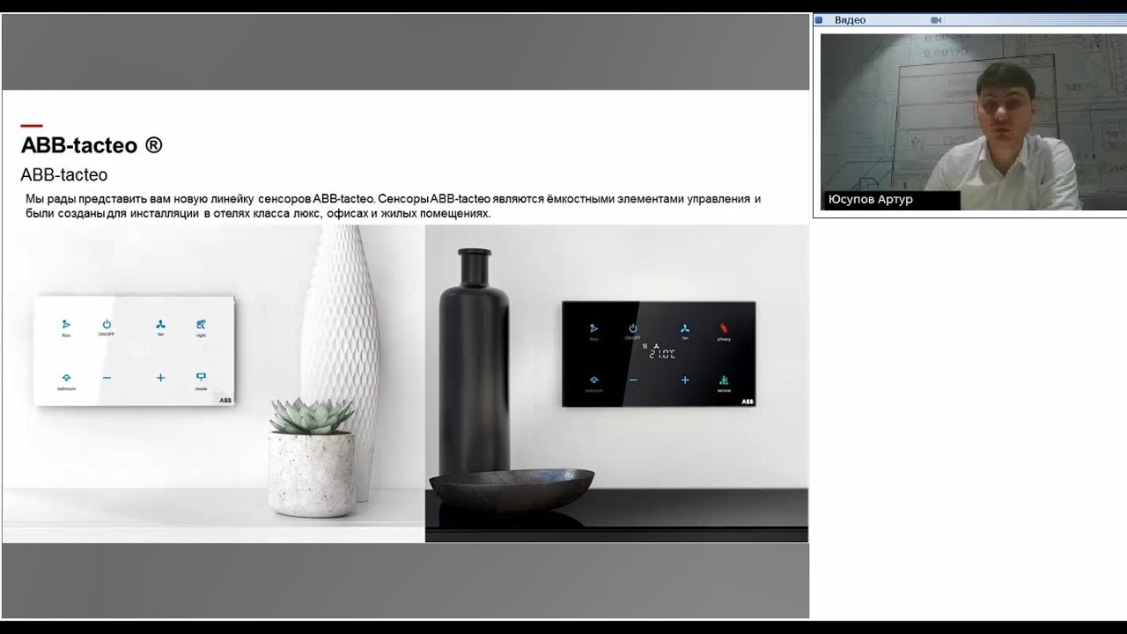Click the paragraph starting Мы рады представить
This screenshot has height=634, width=1127.
(x=393, y=206)
